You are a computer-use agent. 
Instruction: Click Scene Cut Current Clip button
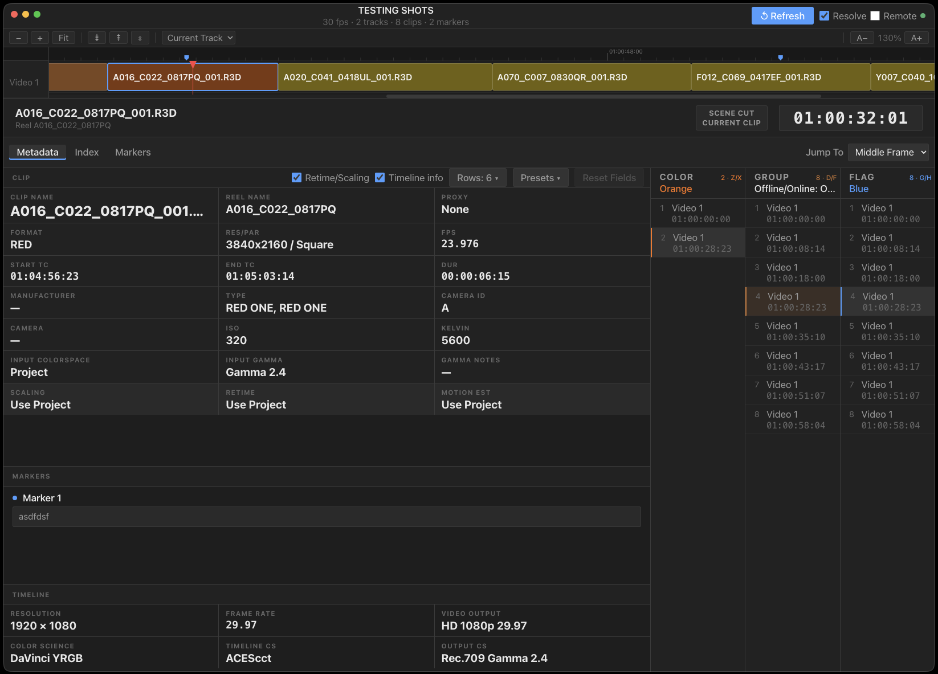pos(732,118)
